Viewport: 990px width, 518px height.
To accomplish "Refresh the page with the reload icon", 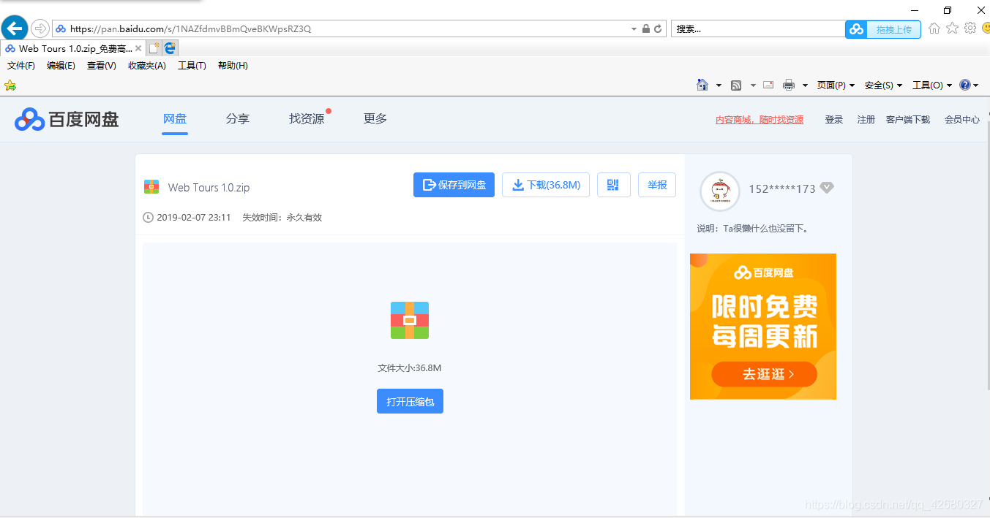I will [658, 28].
